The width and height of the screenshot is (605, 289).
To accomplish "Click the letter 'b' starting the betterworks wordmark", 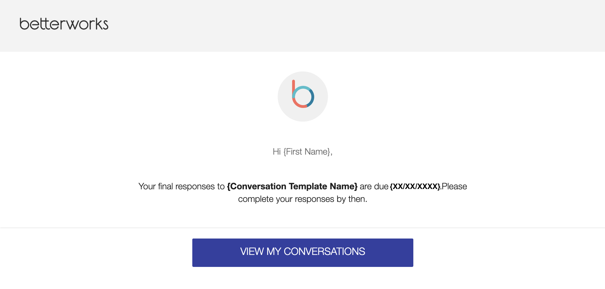I will [x=24, y=24].
